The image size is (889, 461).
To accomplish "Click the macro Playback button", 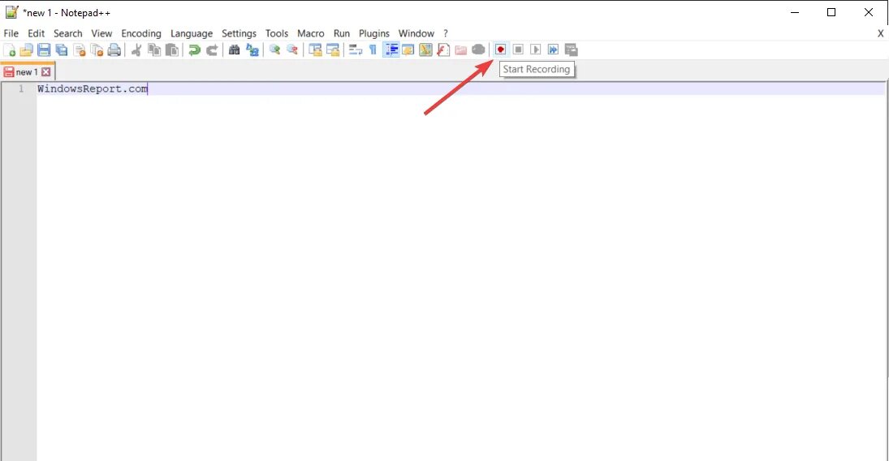I will click(536, 50).
